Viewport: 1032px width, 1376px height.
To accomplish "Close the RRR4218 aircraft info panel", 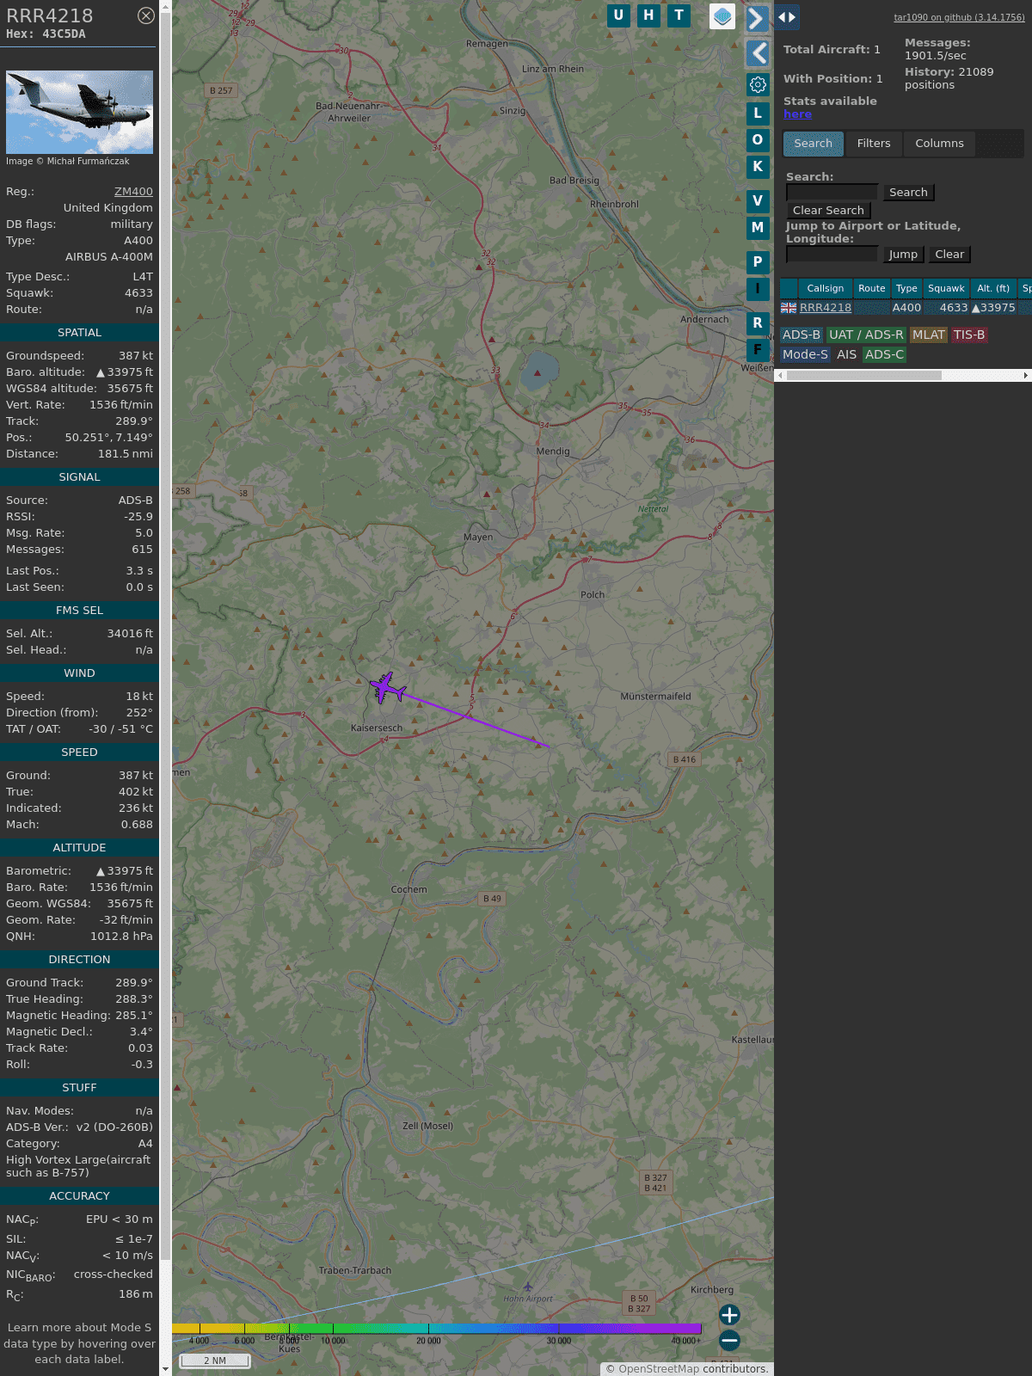I will click(146, 15).
